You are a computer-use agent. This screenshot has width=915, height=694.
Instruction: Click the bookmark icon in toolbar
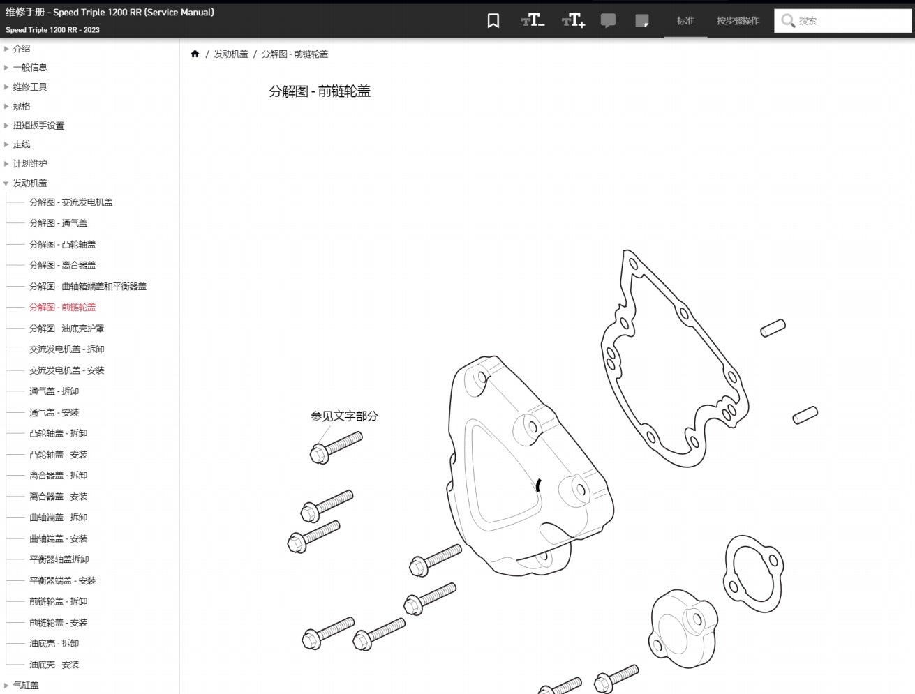493,21
